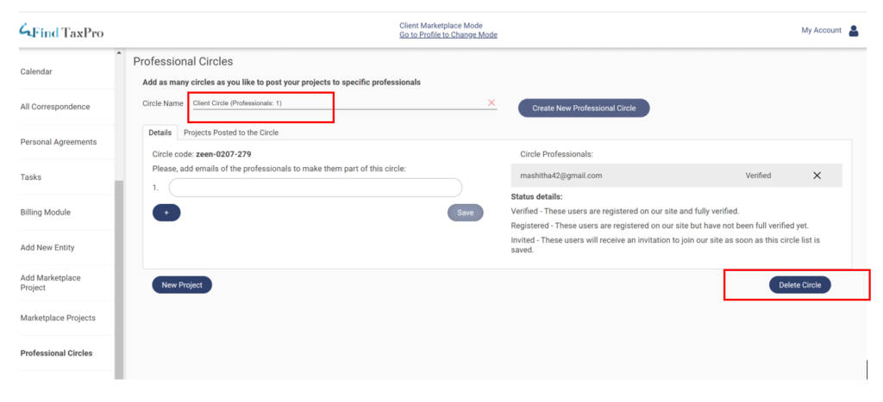Open the Billing Module sidebar item

(46, 212)
